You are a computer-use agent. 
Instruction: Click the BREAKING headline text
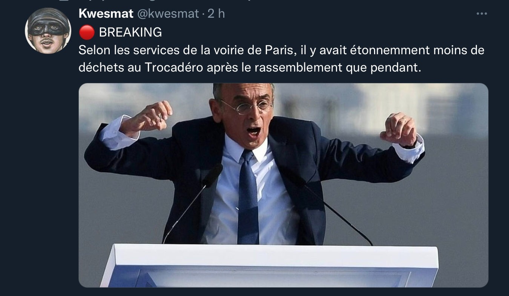pos(130,32)
